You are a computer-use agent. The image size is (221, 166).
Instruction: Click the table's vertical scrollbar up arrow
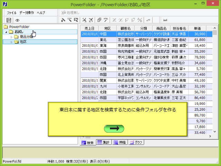[215, 28]
